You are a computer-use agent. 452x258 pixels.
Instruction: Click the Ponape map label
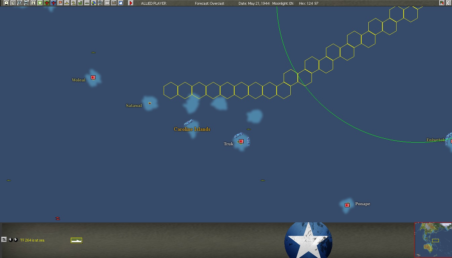coord(363,204)
